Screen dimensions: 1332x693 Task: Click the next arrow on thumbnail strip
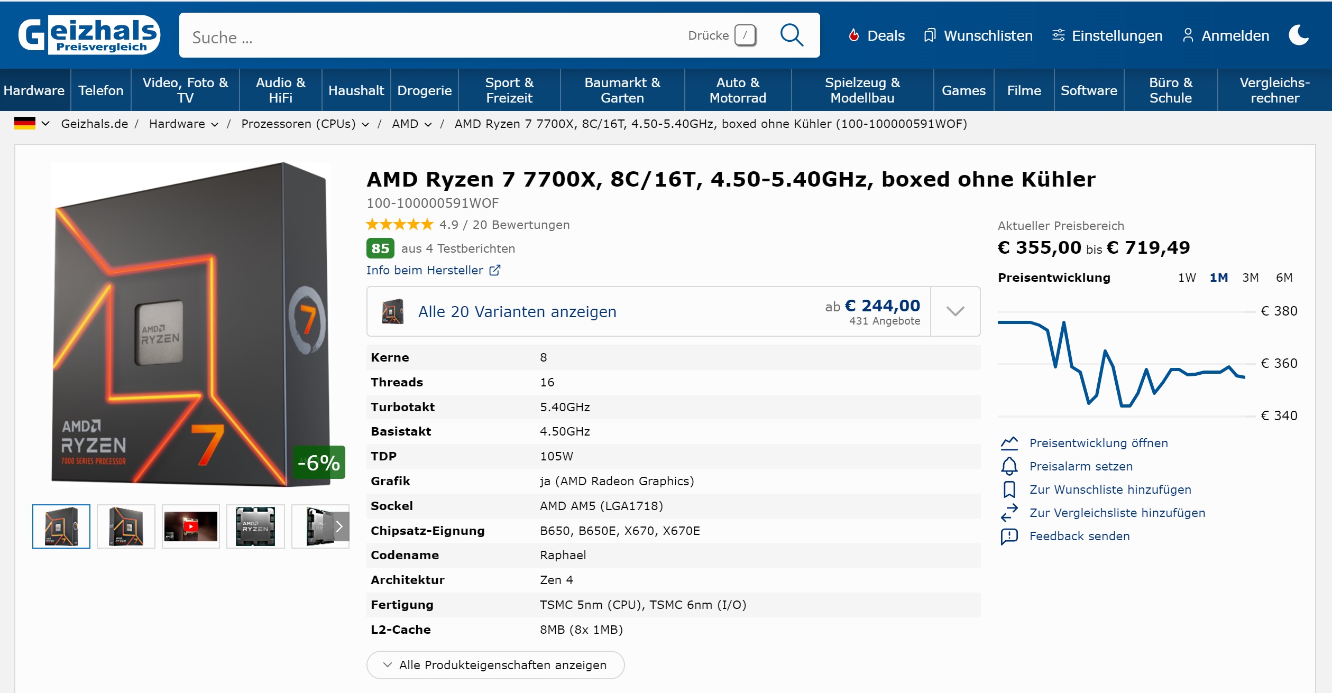click(x=339, y=526)
